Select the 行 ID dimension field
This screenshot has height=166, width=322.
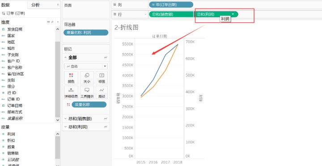coord(12,93)
